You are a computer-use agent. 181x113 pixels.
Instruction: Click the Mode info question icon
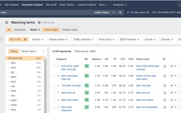[39, 30]
